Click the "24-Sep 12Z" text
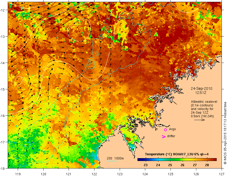Viewport: 227px width, 176px height. (x=199, y=113)
